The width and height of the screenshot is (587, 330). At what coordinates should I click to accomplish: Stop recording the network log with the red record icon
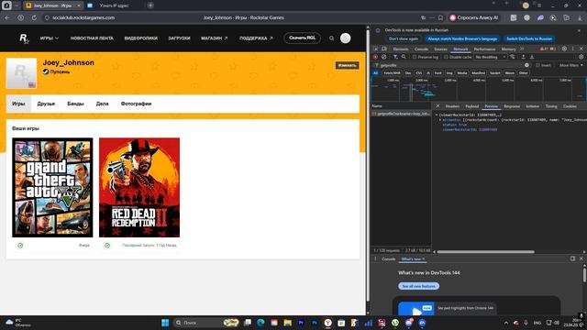point(375,57)
